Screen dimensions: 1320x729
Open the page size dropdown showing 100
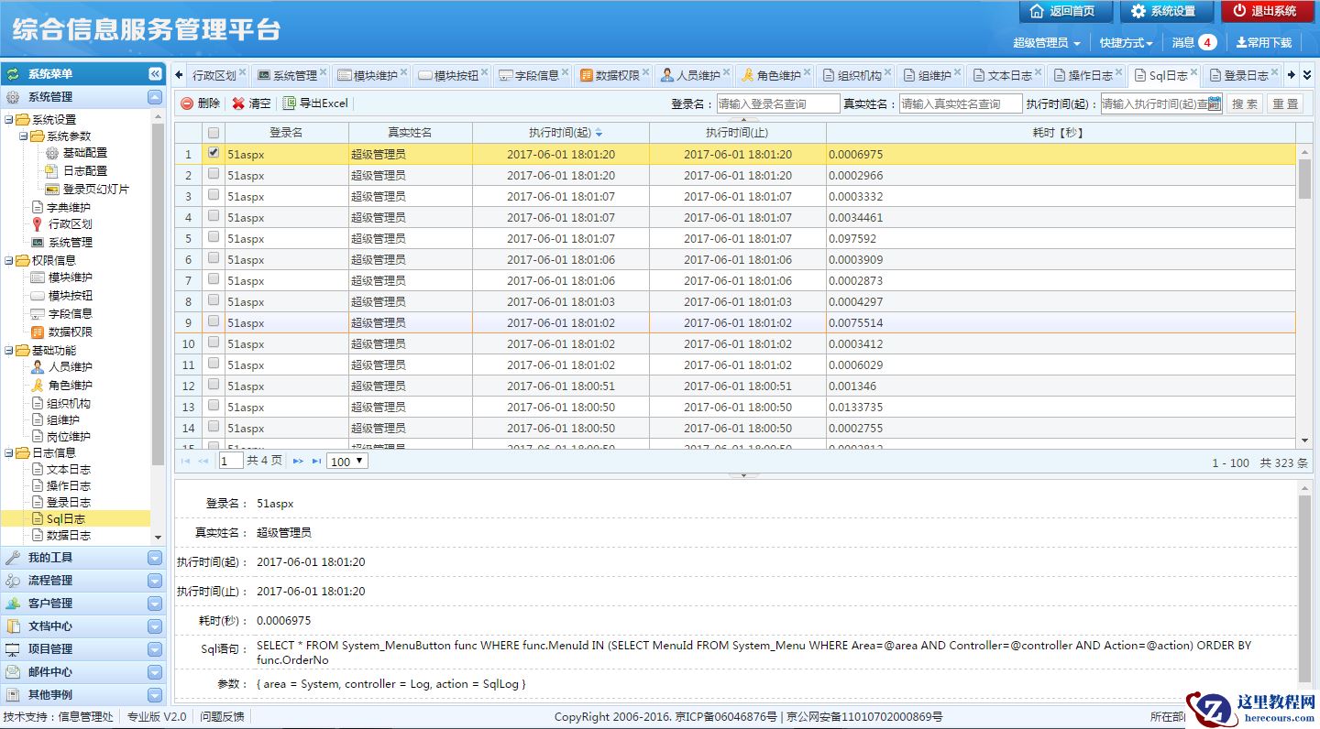[347, 462]
